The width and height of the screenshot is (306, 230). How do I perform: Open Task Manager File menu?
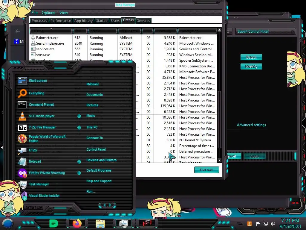click(34, 13)
